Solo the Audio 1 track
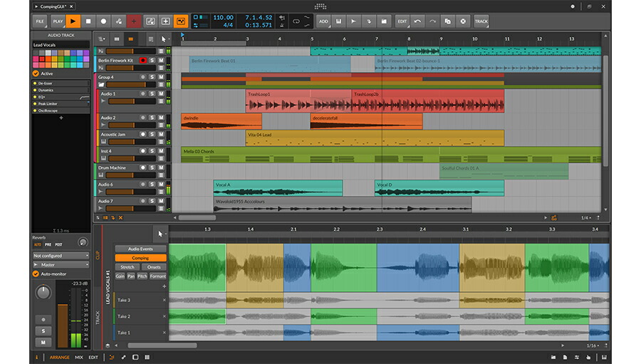 pos(152,93)
